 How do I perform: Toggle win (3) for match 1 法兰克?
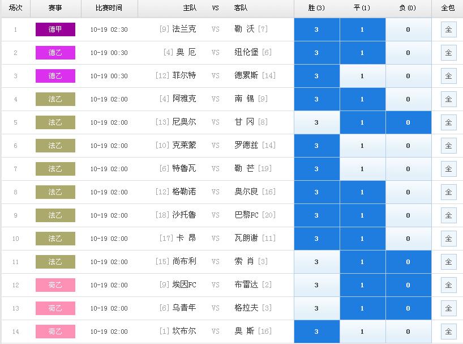coord(317,29)
